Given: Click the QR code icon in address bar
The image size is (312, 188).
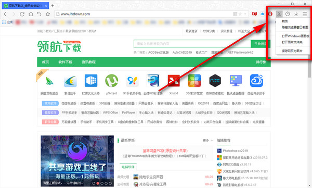Looking at the screenshot, I should (x=235, y=14).
